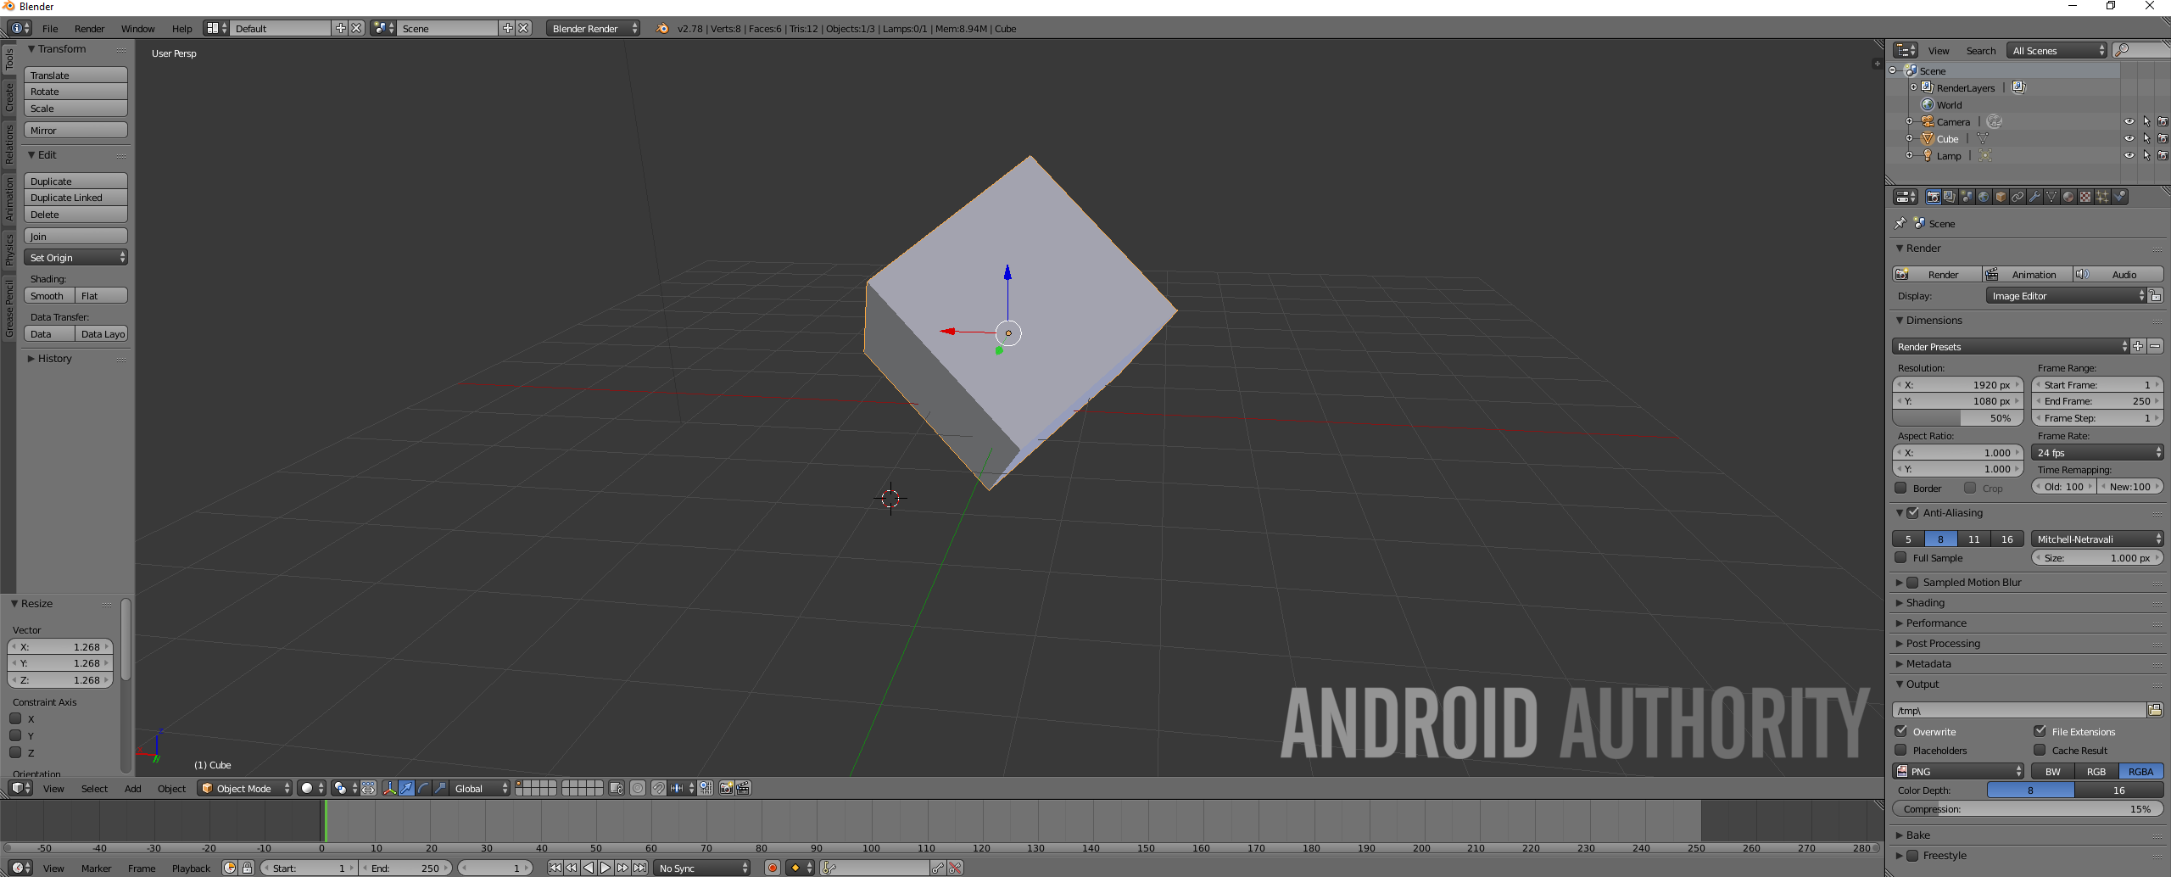The height and width of the screenshot is (877, 2171).
Task: Open the Modifiers wrench properties tab
Action: coord(2034,197)
